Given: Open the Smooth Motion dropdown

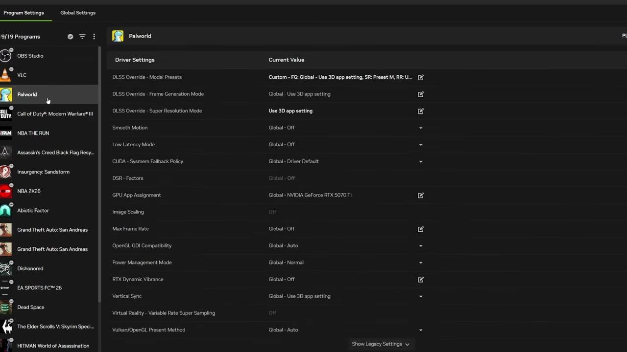Looking at the screenshot, I should coord(421,128).
